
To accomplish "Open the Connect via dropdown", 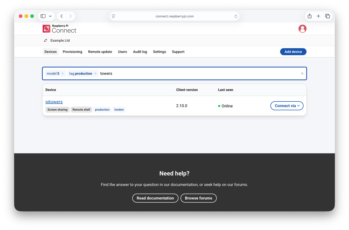I will point(287,105).
